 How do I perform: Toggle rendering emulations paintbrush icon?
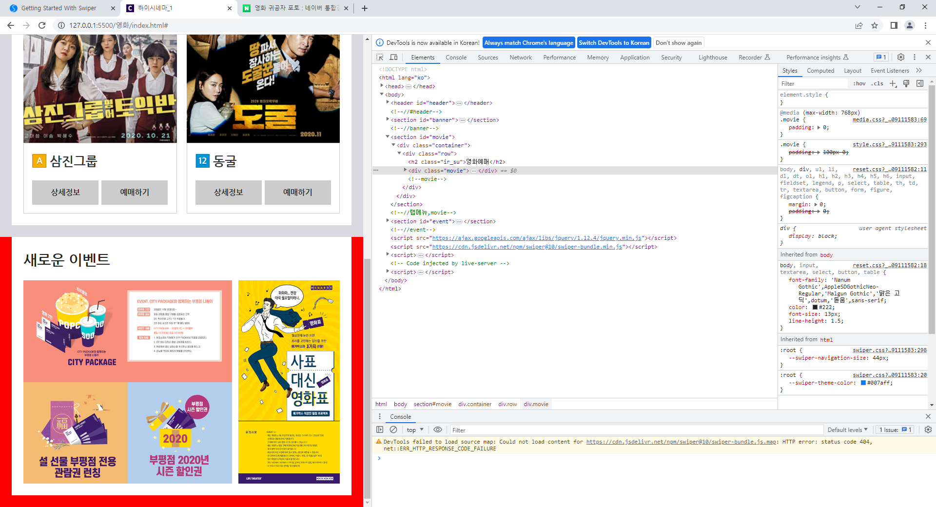point(906,84)
